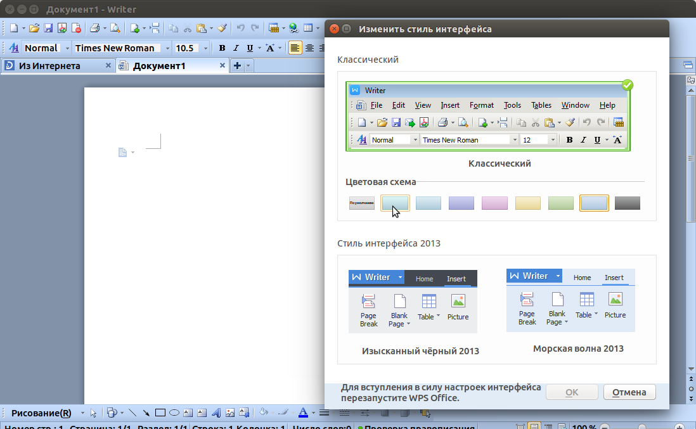This screenshot has width=696, height=429.
Task: Insert a new page with the green plus icon
Action: [135, 29]
